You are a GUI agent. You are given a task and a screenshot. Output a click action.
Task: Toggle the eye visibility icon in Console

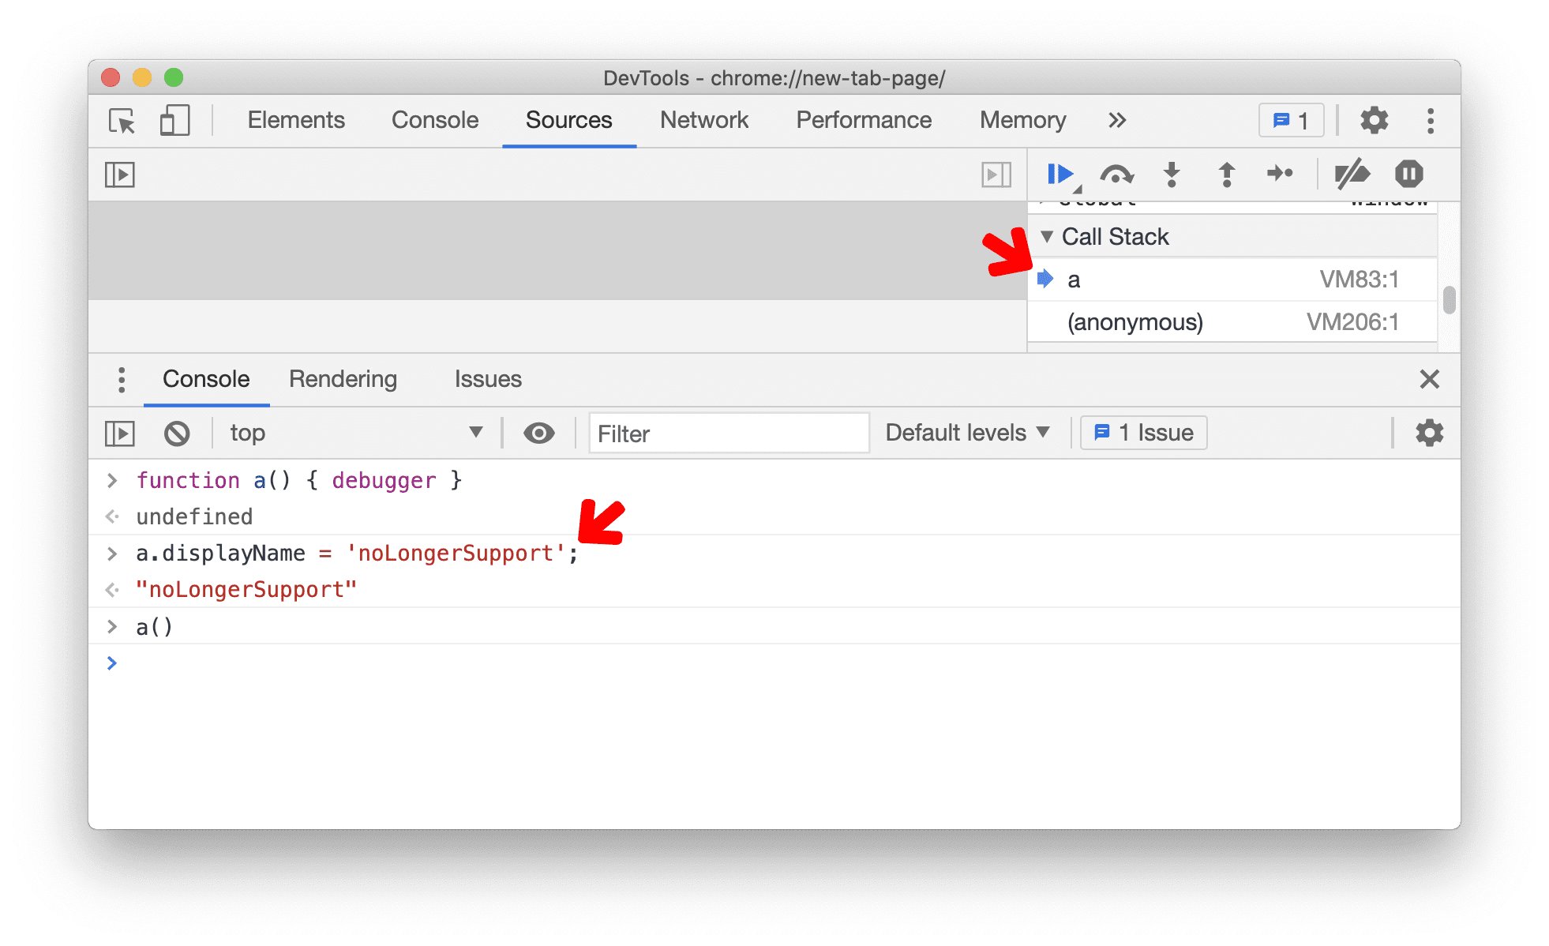(x=538, y=431)
